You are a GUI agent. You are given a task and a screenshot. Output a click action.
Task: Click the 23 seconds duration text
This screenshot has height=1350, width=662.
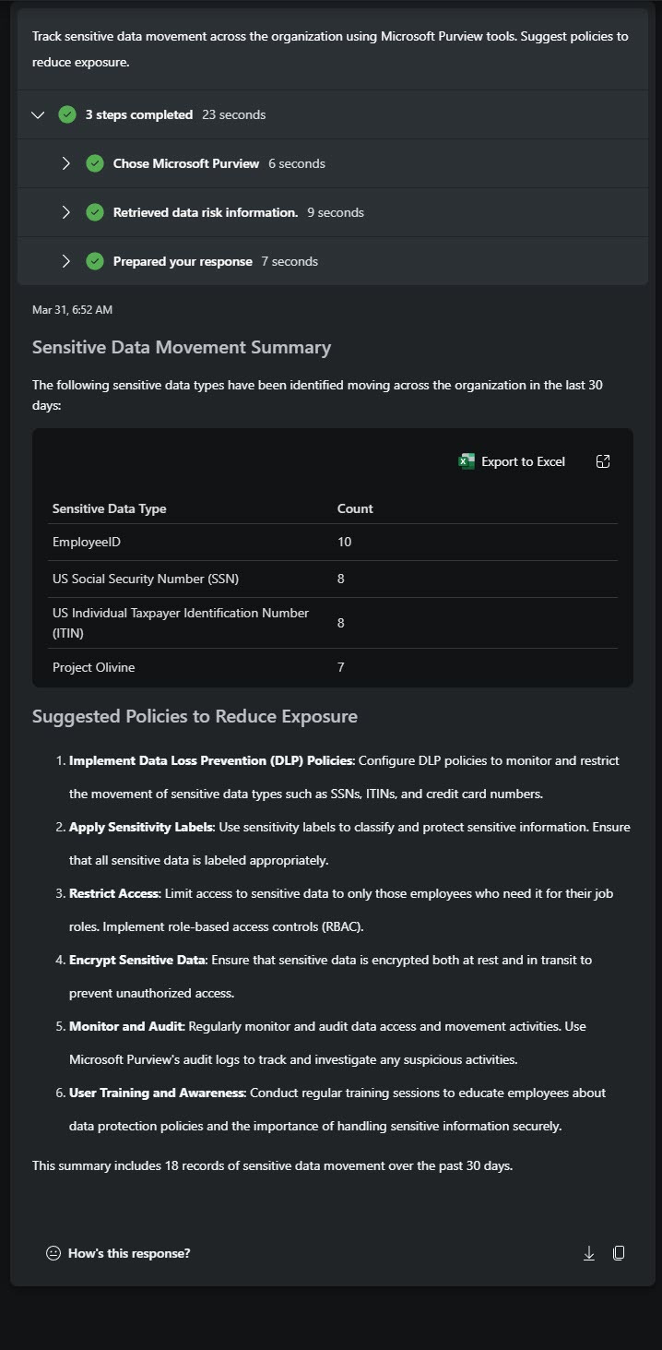(233, 115)
